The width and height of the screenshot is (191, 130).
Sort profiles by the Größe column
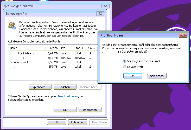52,48
